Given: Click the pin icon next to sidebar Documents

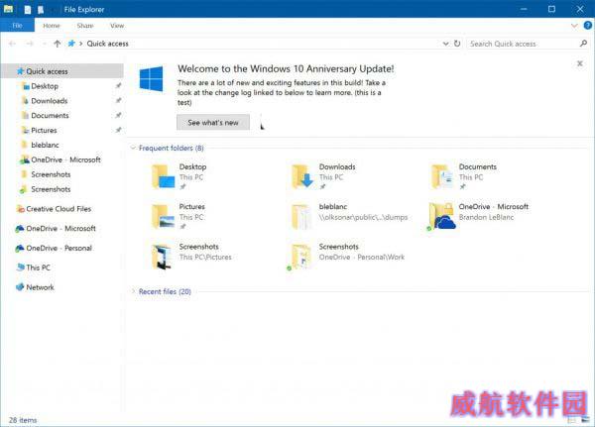Looking at the screenshot, I should [118, 115].
